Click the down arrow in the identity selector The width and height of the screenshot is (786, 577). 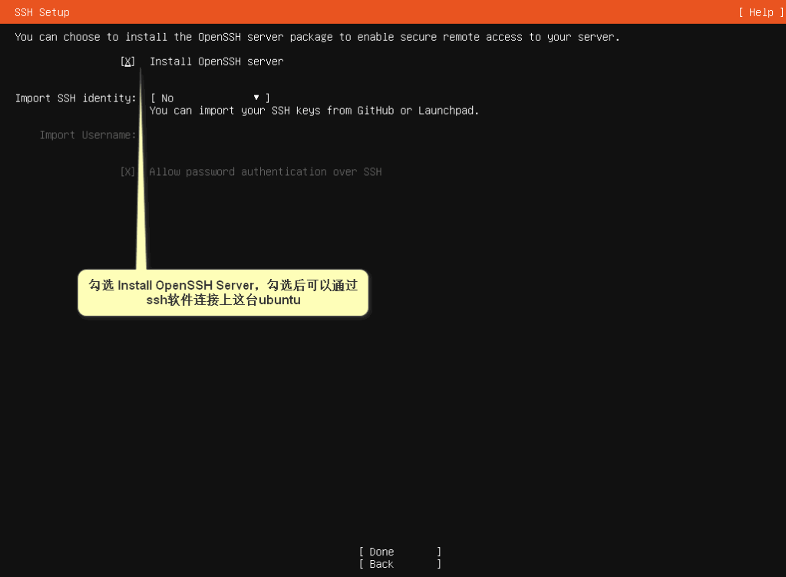256,98
